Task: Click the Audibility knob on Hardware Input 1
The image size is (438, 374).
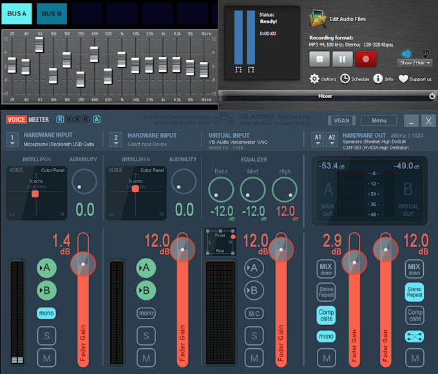Action: (84, 181)
